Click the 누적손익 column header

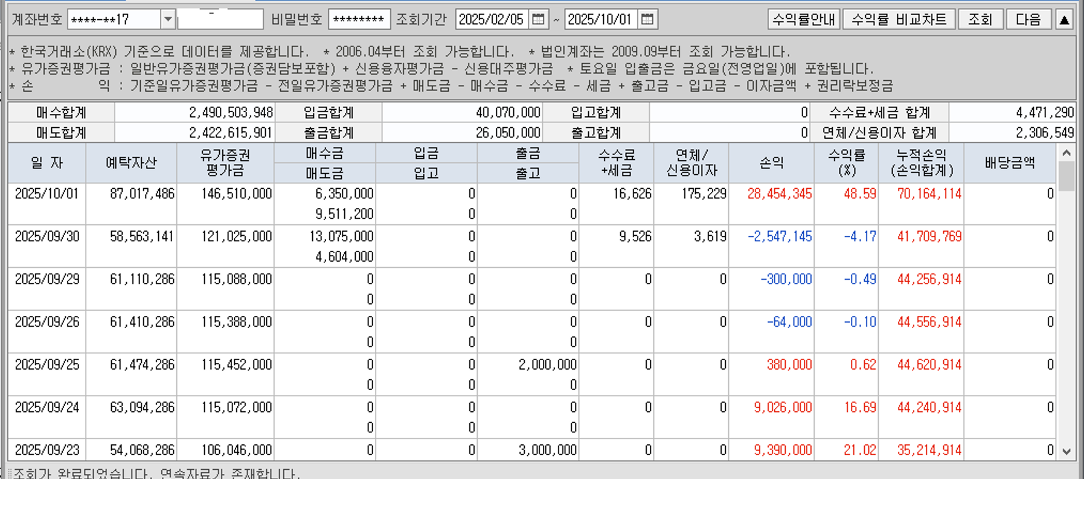[922, 163]
